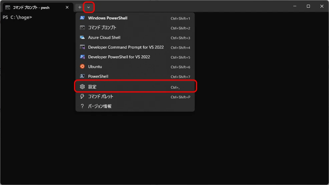Click the PS C:\hoge> prompt line
Image resolution: width=329 pixels, height=185 pixels.
pos(17,17)
